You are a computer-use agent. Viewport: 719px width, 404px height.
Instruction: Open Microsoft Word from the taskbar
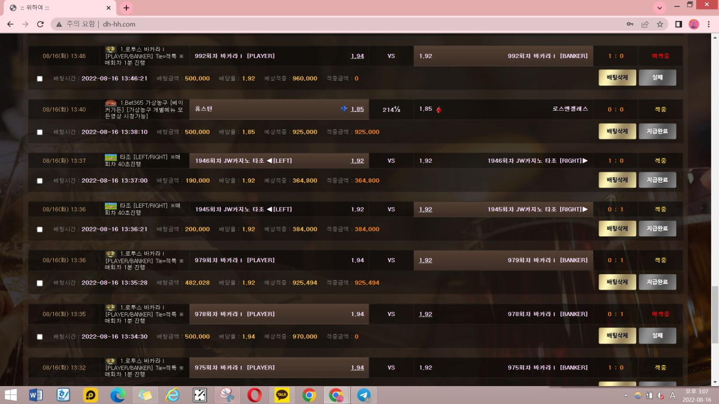pos(36,395)
